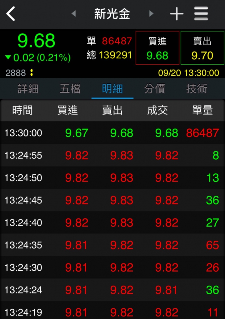The width and height of the screenshot is (225, 319).
Task: Go to previous stock with left triangle
Action: click(x=73, y=14)
